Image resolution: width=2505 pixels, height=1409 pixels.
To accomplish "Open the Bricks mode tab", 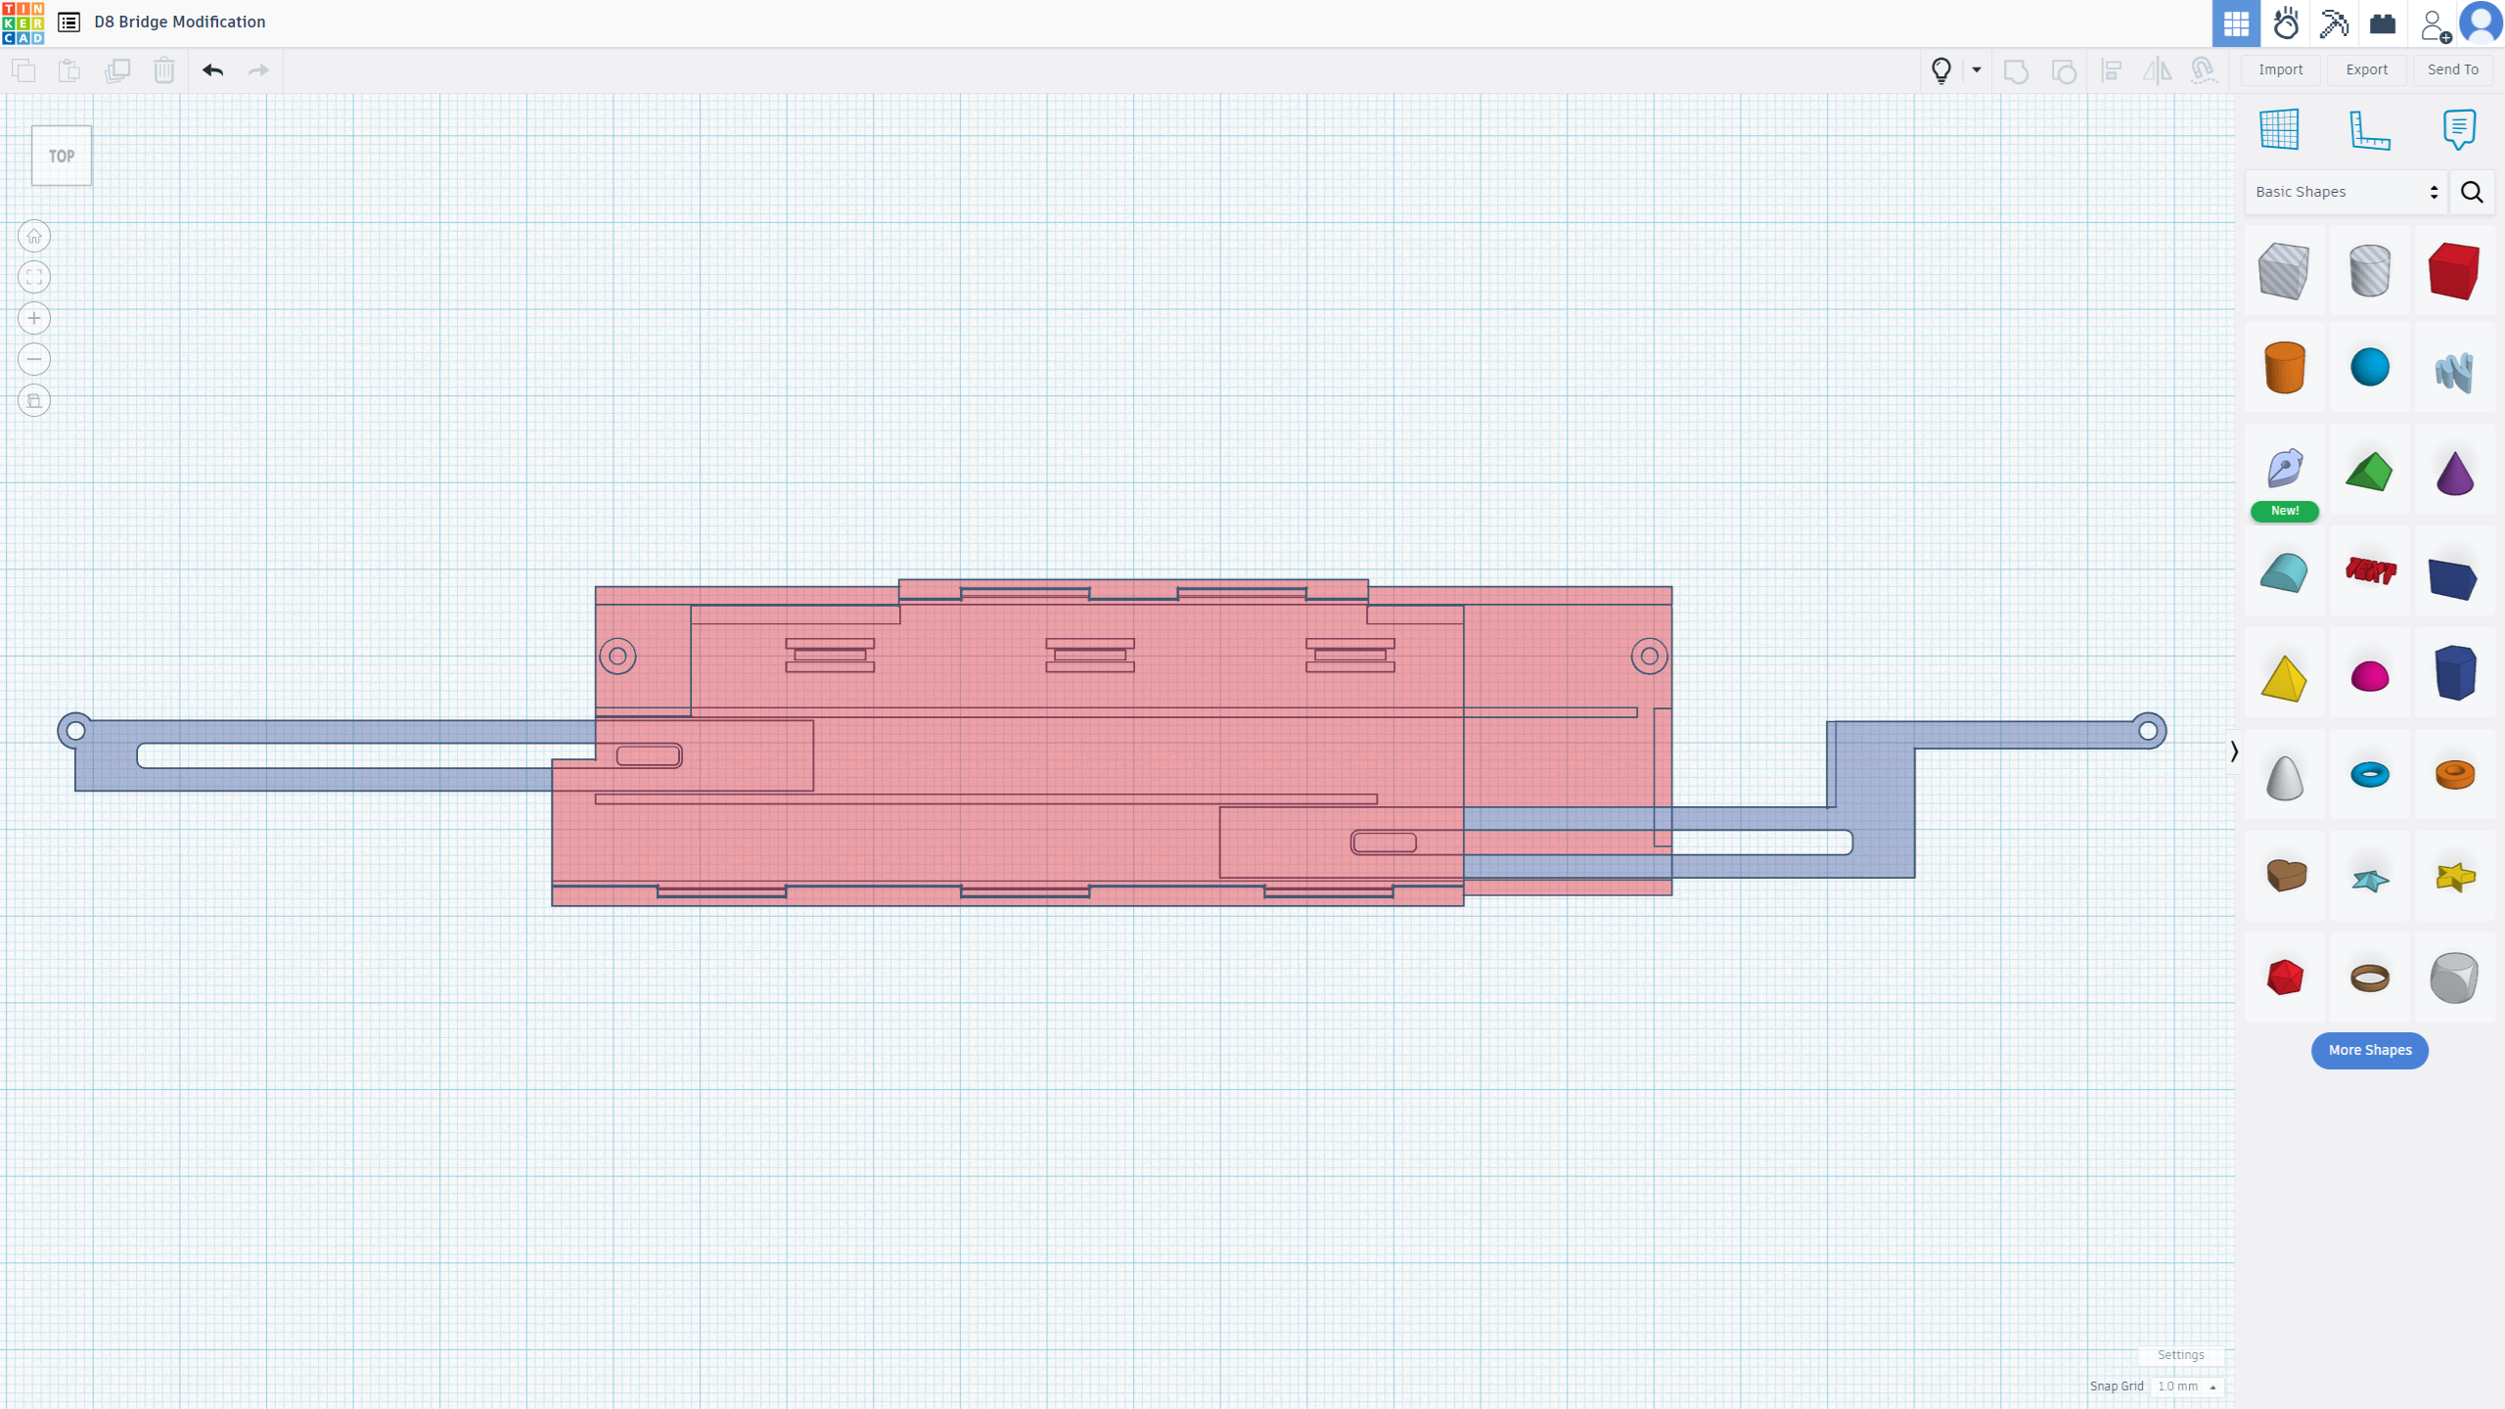I will (x=2383, y=23).
